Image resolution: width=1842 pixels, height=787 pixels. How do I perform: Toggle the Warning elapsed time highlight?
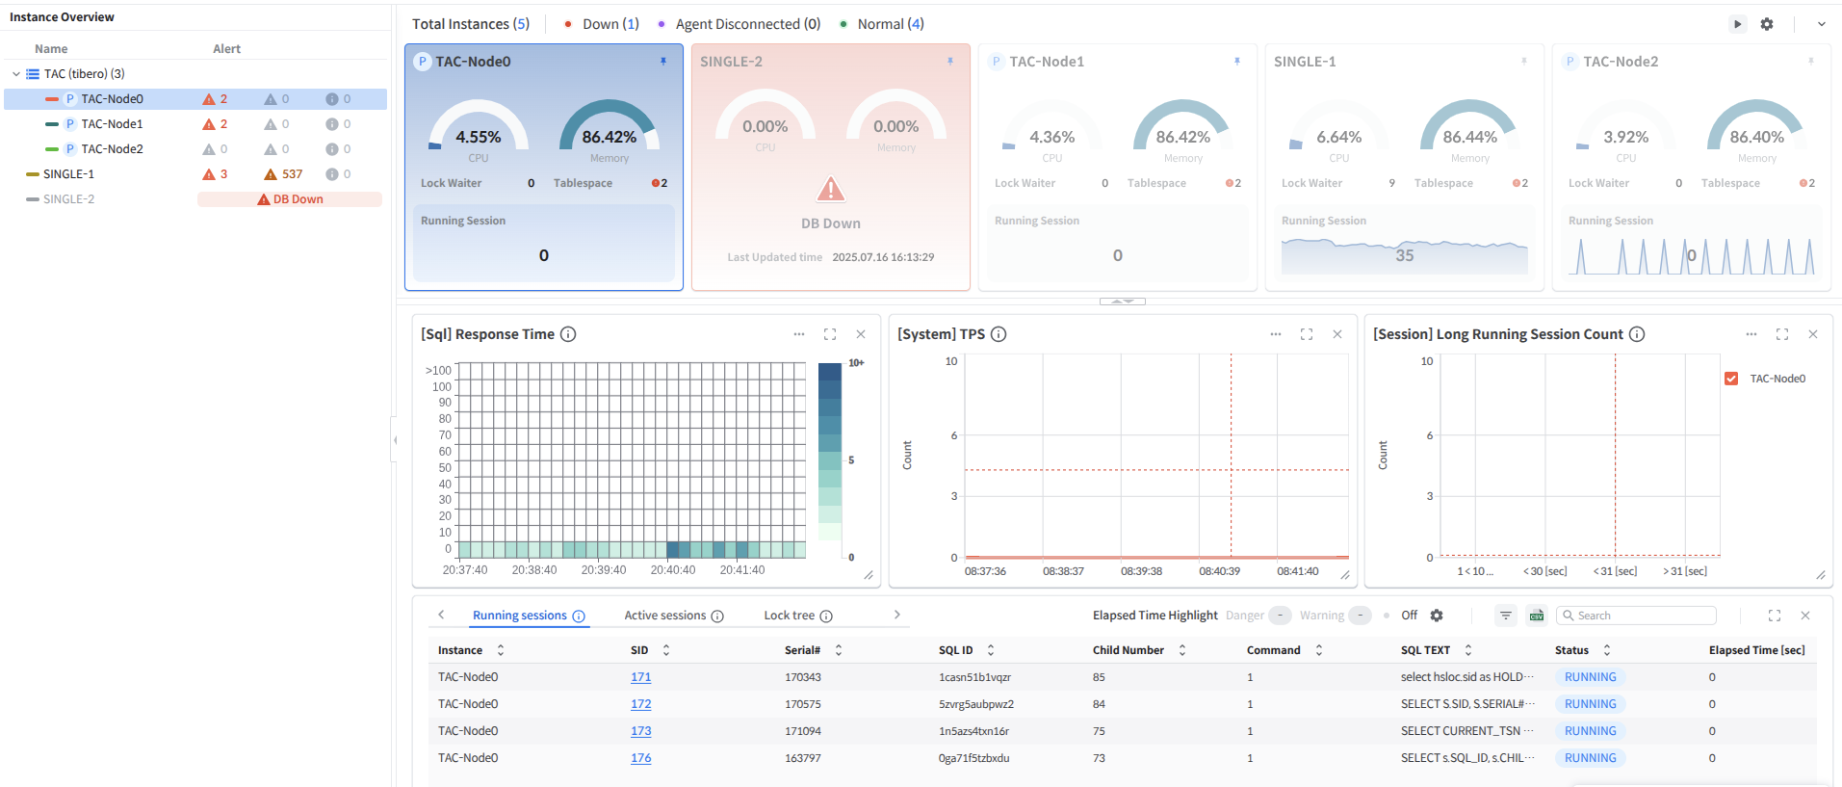pos(1360,616)
